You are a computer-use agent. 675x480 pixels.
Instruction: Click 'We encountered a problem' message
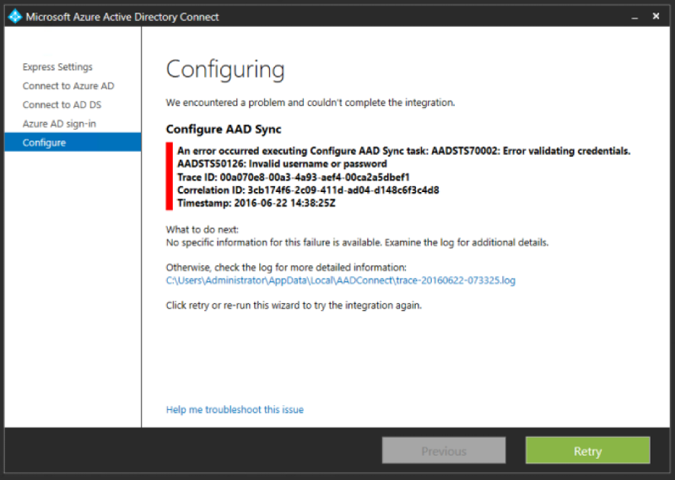(310, 103)
